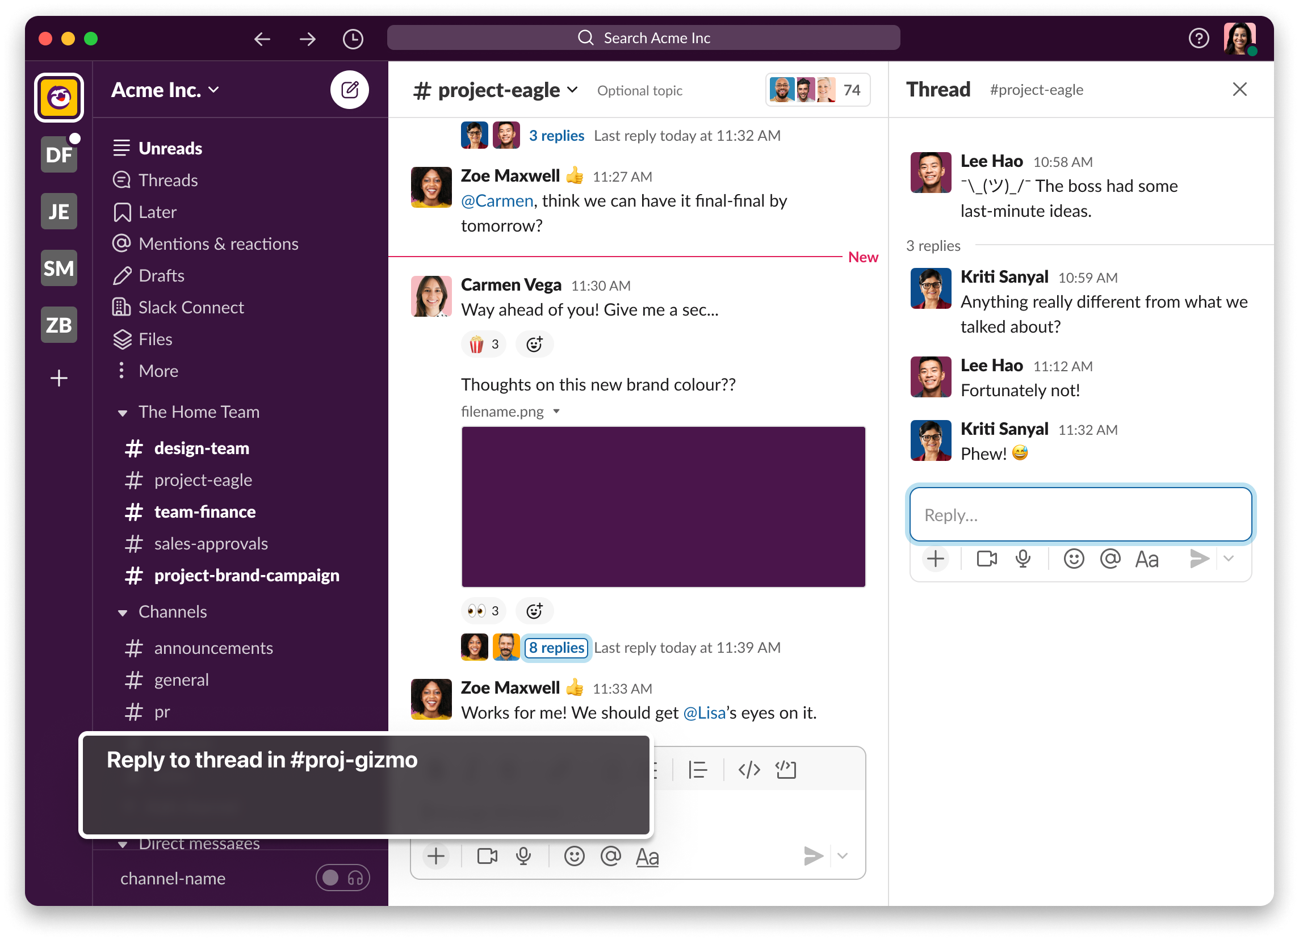
Task: Click the reply input field in thread panel
Action: pos(1081,514)
